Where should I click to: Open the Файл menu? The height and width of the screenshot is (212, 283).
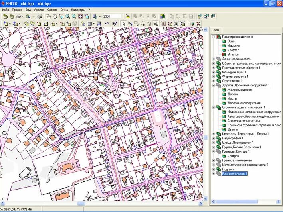[5, 10]
